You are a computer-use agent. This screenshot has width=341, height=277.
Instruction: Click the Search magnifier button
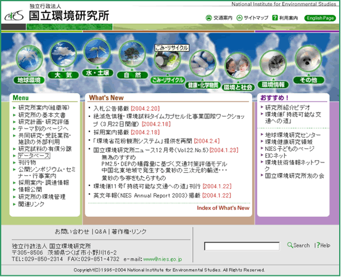coord(298,246)
